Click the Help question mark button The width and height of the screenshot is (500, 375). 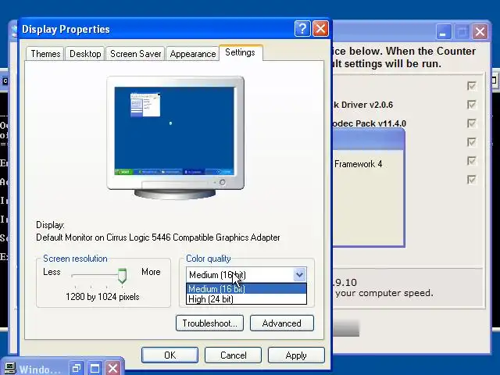302,29
